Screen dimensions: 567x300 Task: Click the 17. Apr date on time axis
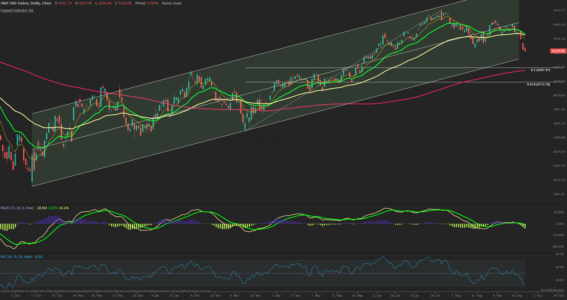point(295,296)
